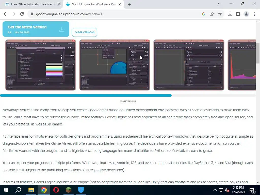Open the OLDER VERSIONS page
260x195 pixels.
point(85,32)
